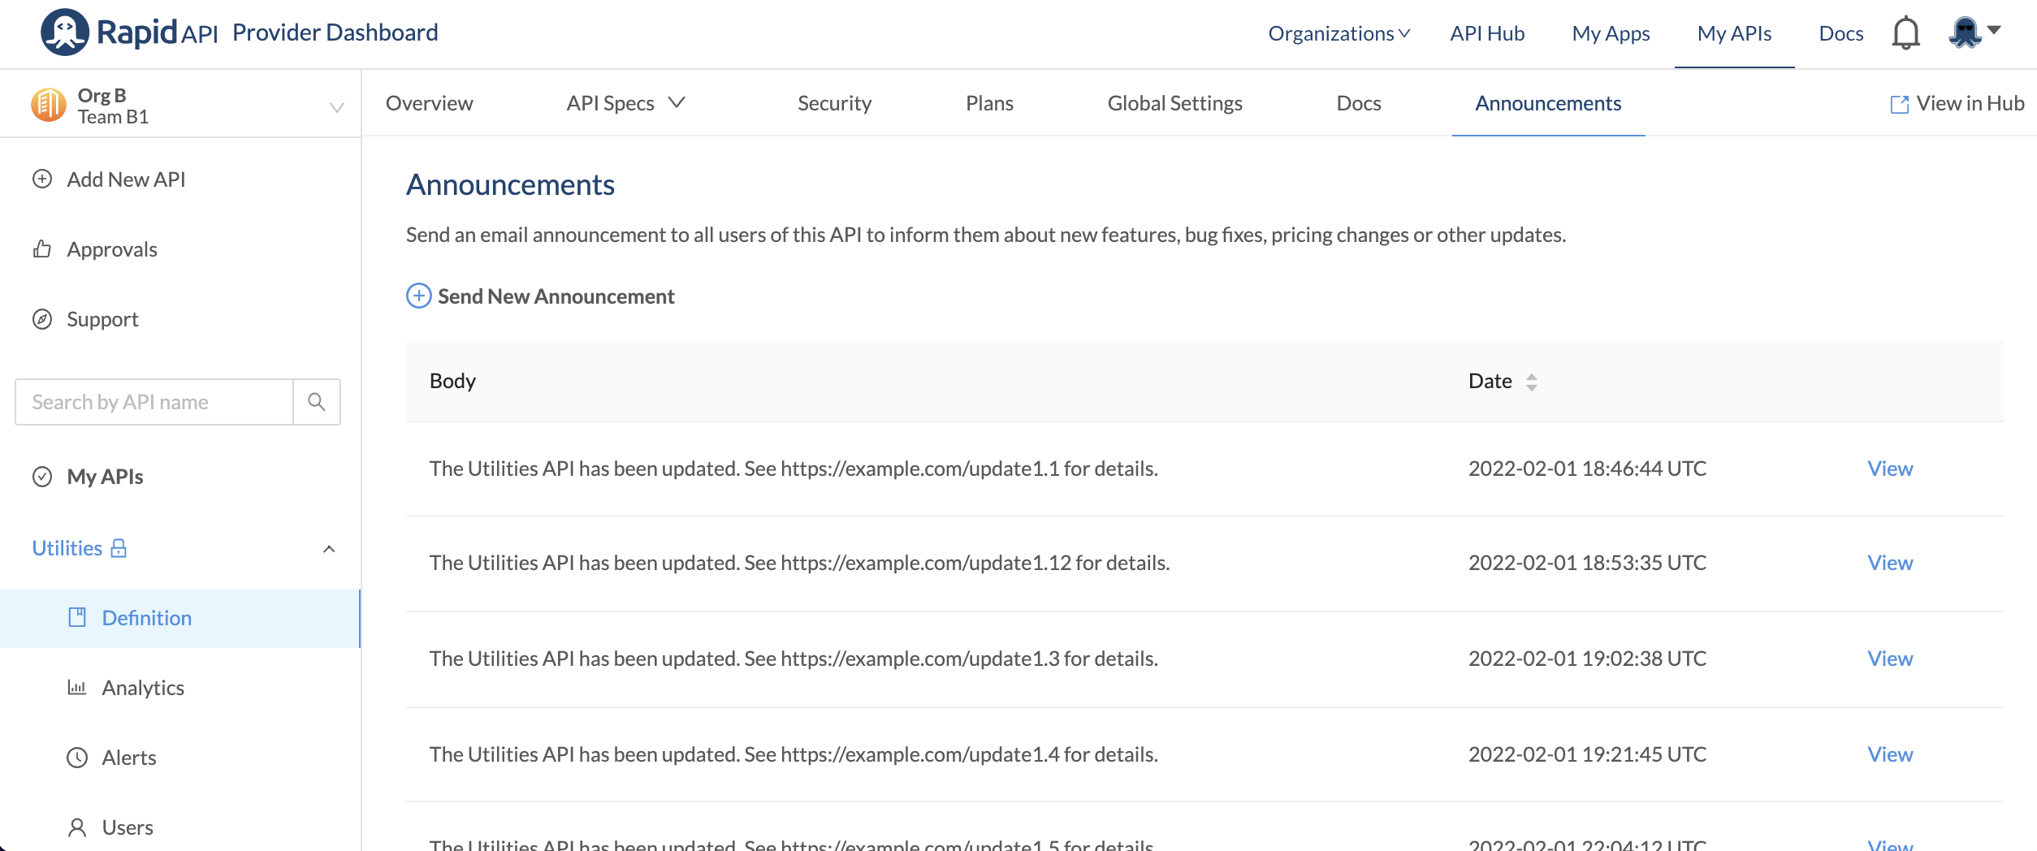
Task: Click the RapidAPI octopus logo
Action: (x=65, y=32)
